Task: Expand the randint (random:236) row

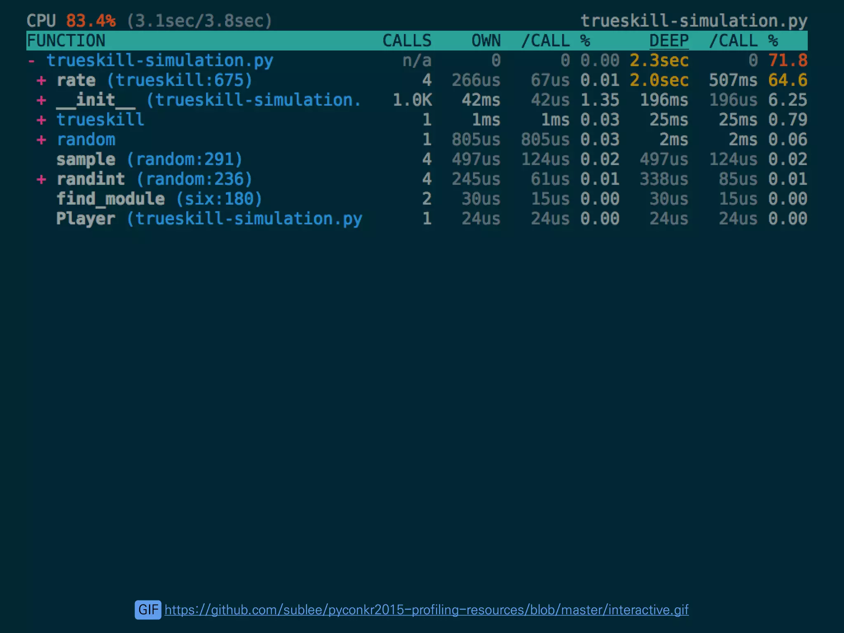Action: tap(41, 179)
